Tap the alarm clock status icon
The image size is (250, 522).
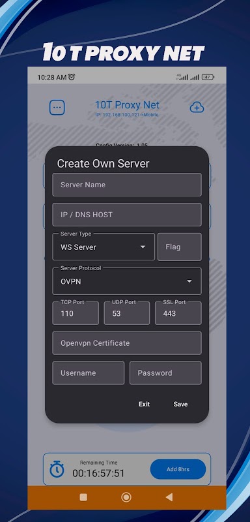(72, 77)
